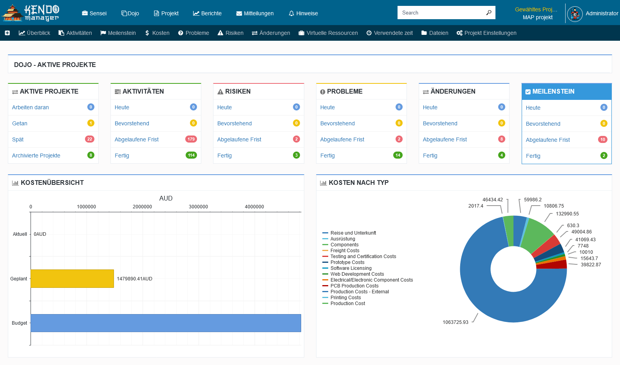This screenshot has height=365, width=620.
Task: Open Archivierte Projekte
Action: (36, 155)
